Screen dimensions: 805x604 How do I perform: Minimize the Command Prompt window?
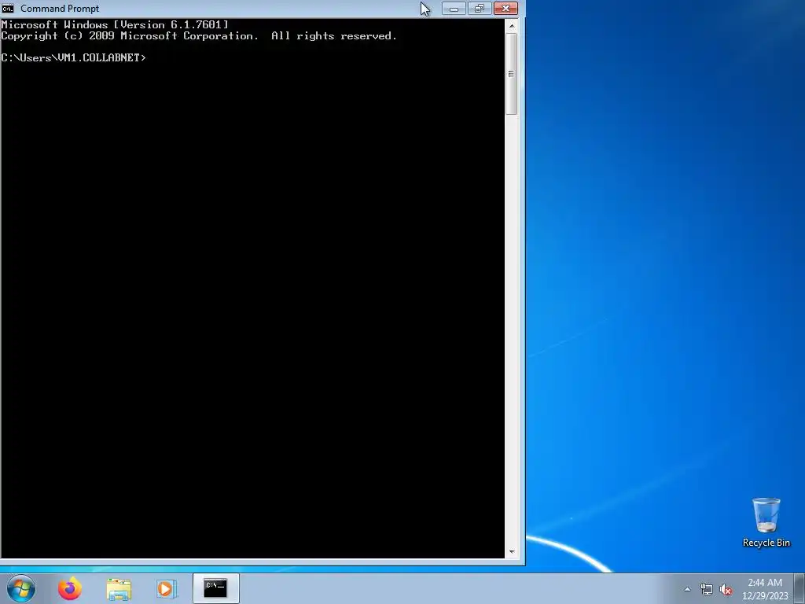(454, 8)
